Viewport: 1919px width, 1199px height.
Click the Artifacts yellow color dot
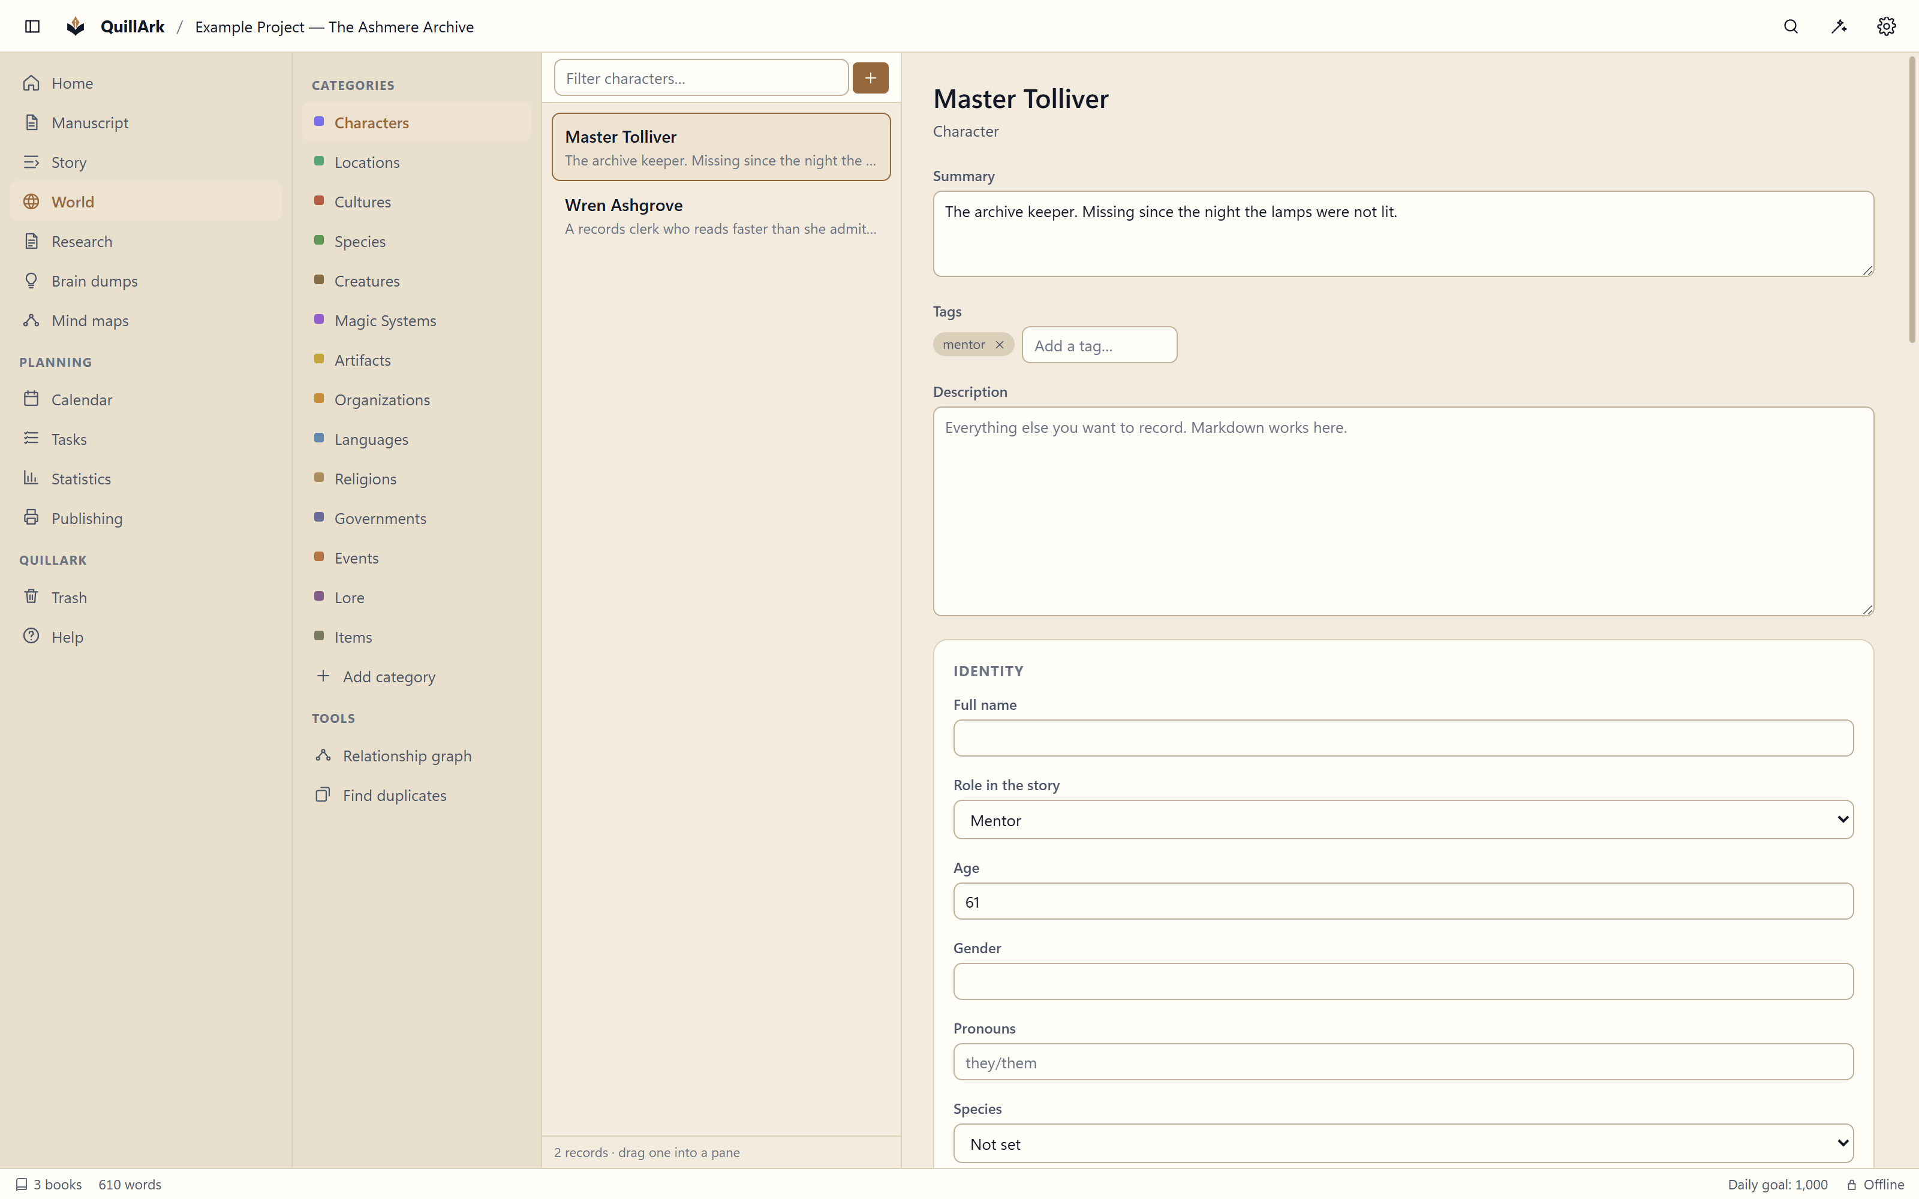pyautogui.click(x=319, y=359)
